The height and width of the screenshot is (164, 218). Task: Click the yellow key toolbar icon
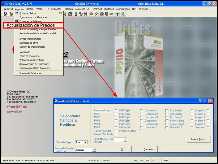(111, 14)
